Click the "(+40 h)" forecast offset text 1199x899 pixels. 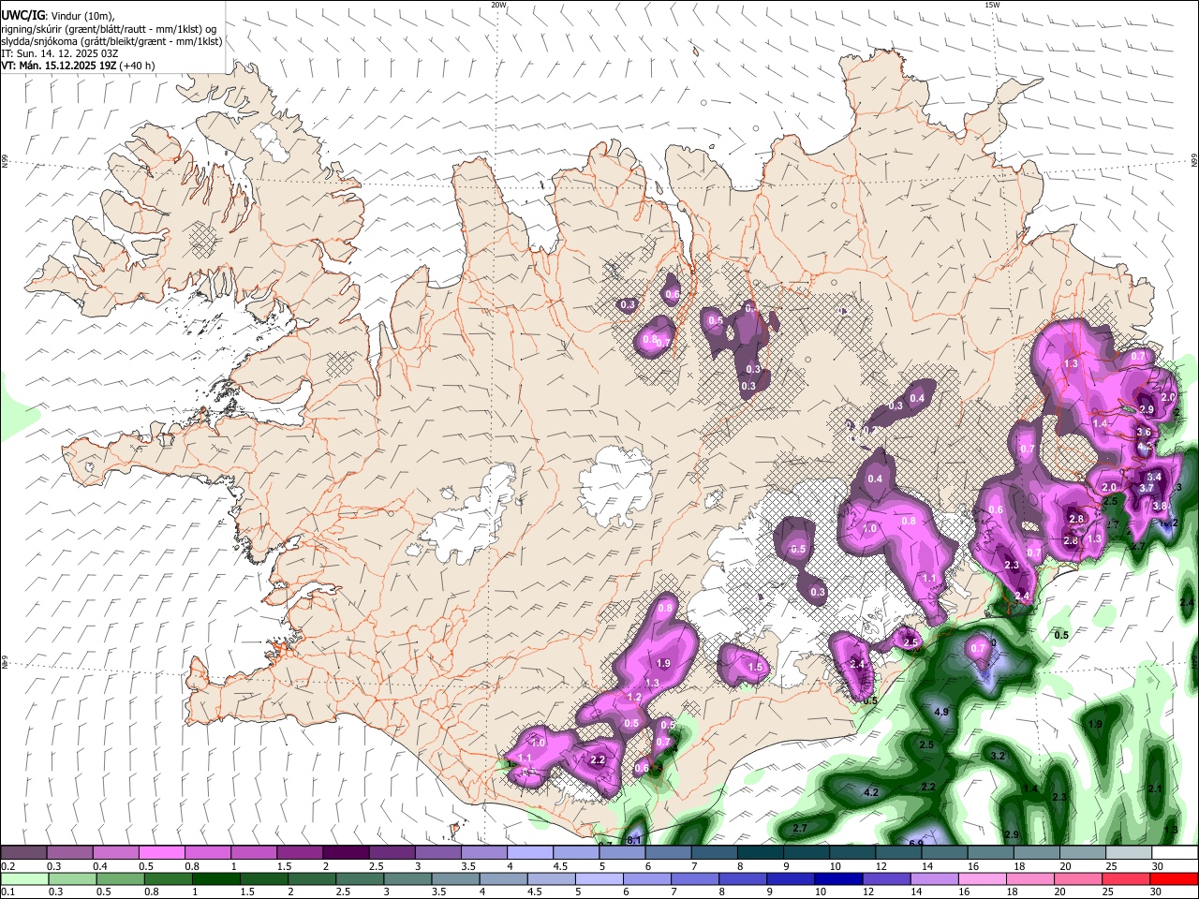point(138,66)
